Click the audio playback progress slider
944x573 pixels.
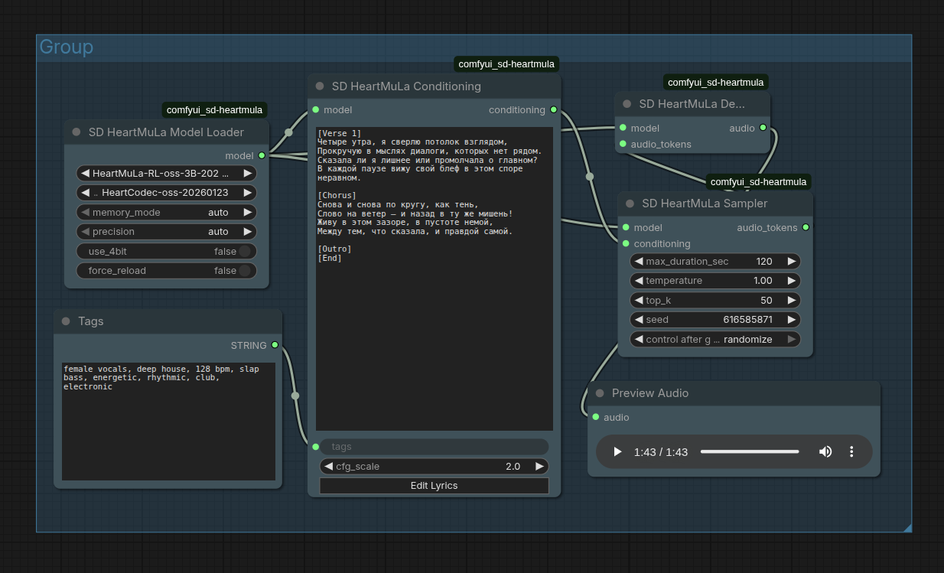[x=750, y=452]
